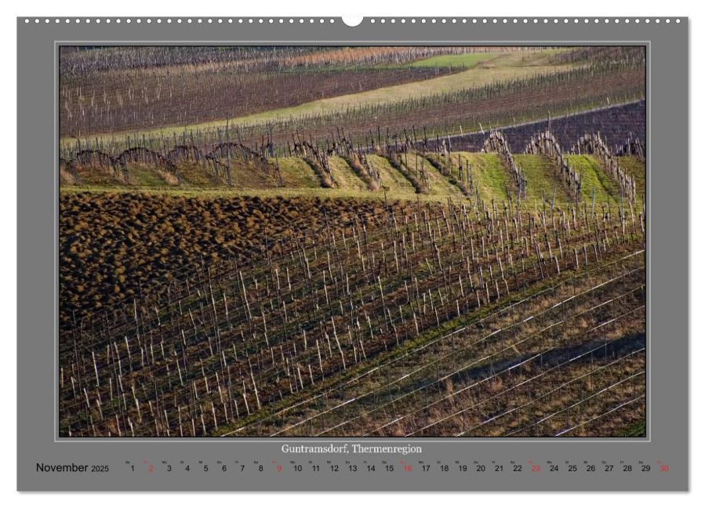705x508 pixels.
Task: Select red Sunday date 9
Action: (279, 469)
